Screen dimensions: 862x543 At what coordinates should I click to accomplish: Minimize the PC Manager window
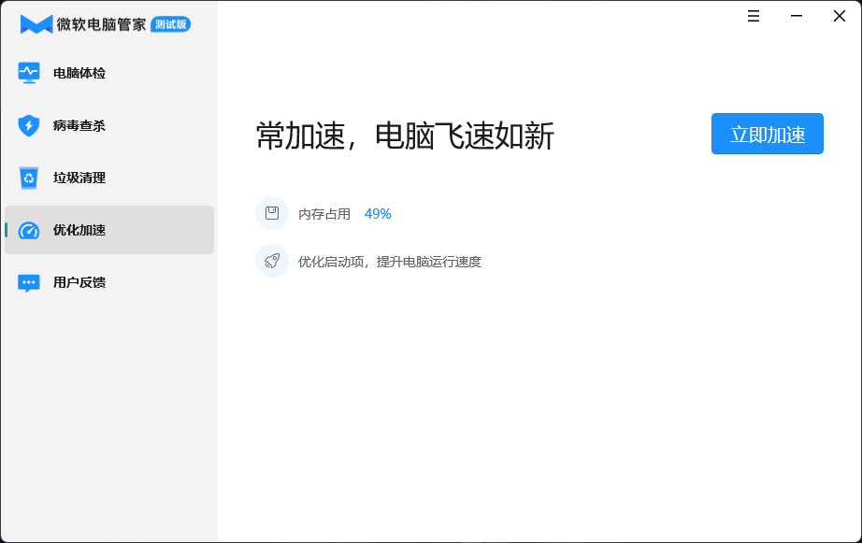pos(796,16)
